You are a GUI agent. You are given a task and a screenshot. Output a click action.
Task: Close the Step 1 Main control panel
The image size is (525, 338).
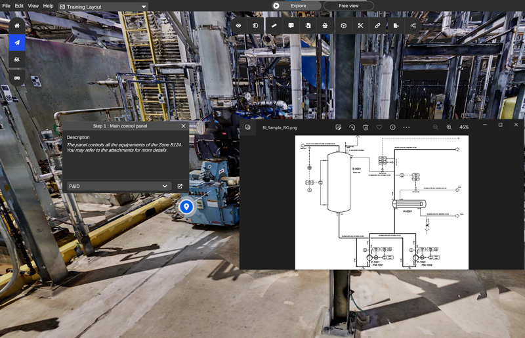click(x=183, y=126)
